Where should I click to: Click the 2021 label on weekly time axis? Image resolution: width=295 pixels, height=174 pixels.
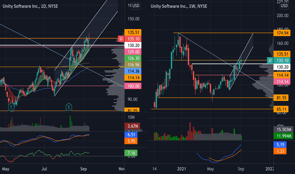click(182, 169)
